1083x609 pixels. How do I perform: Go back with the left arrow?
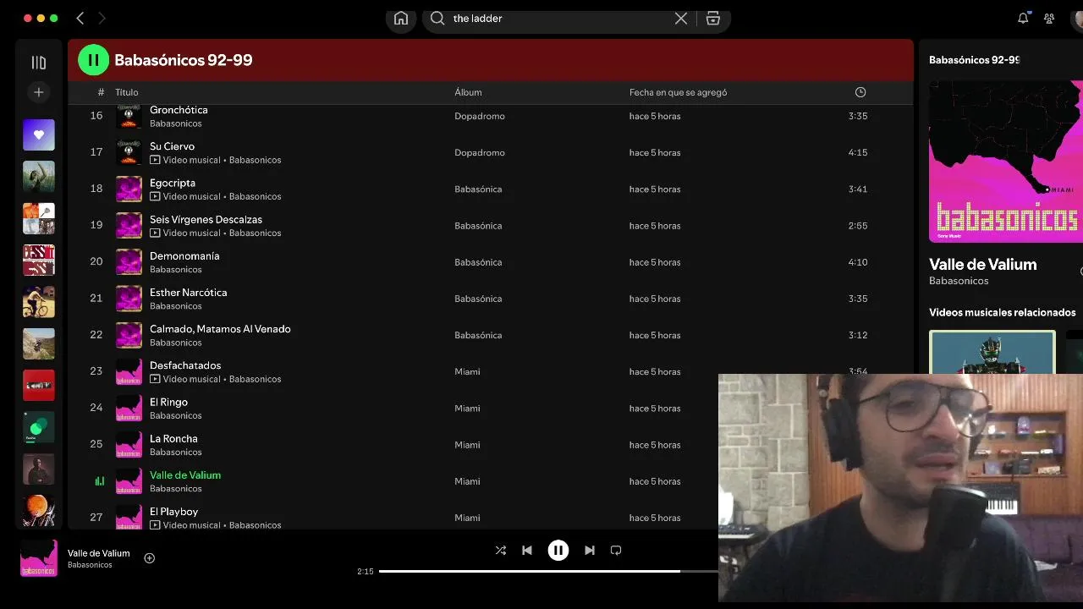click(80, 18)
